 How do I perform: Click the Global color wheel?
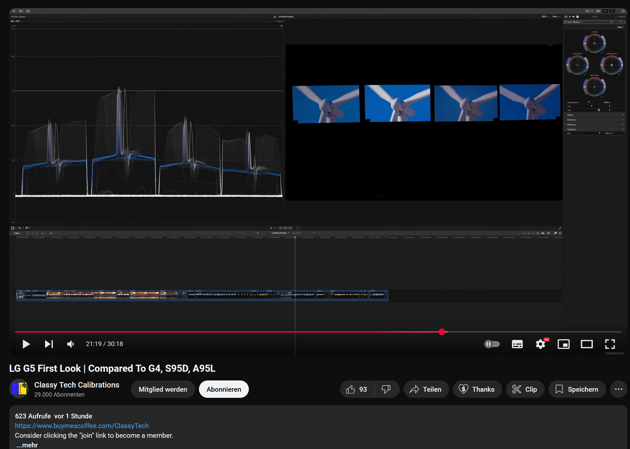click(x=594, y=43)
